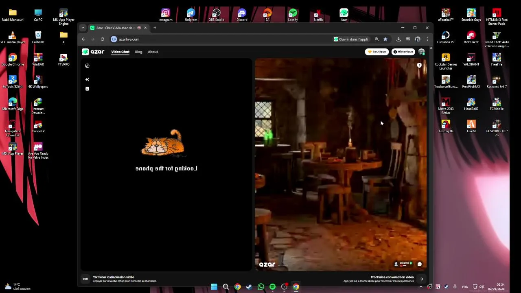Switch to the Video Chat tab

120,52
